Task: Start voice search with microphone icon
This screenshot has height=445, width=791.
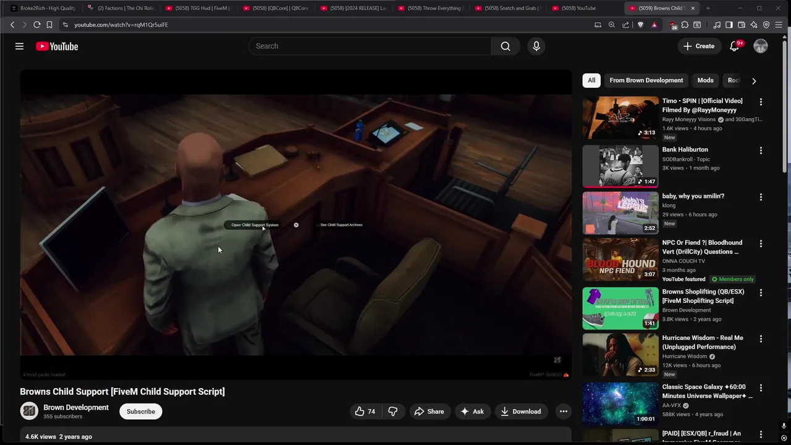Action: click(536, 46)
